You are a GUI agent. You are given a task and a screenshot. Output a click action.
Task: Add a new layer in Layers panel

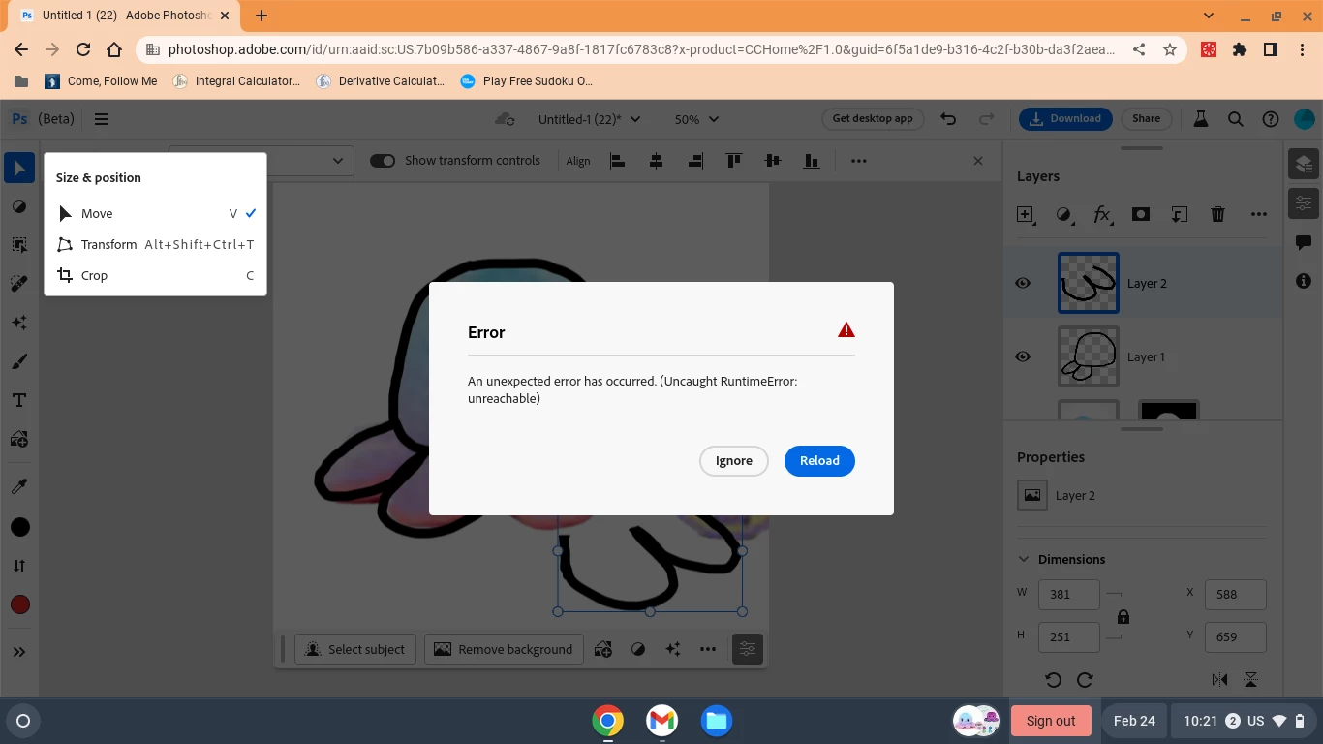(1025, 215)
